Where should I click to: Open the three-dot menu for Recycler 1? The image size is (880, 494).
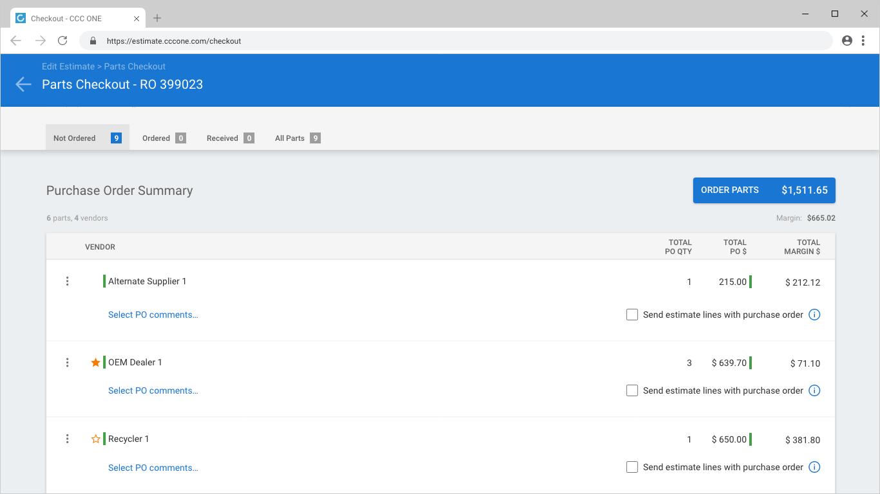(67, 439)
